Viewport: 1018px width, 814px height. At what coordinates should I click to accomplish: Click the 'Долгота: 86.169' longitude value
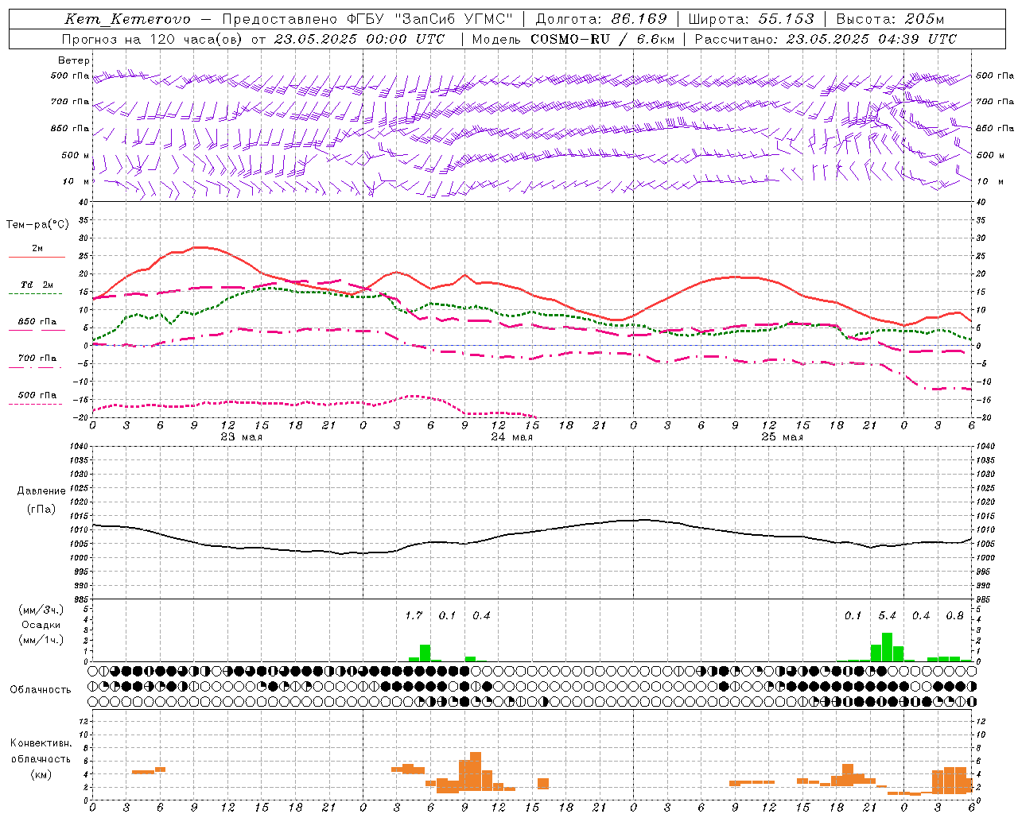point(601,19)
